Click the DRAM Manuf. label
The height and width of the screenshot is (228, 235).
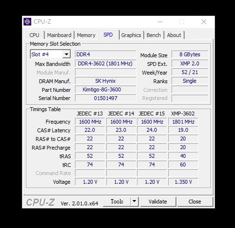tap(55, 81)
